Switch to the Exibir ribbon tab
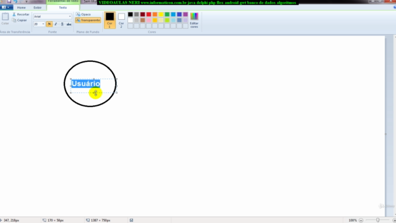Image resolution: width=396 pixels, height=223 pixels. (x=37, y=7)
